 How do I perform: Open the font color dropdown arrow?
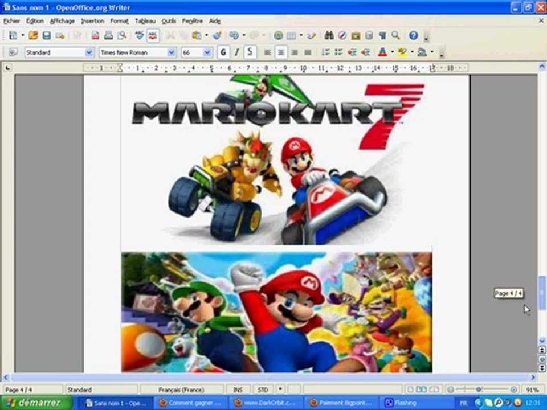point(393,52)
